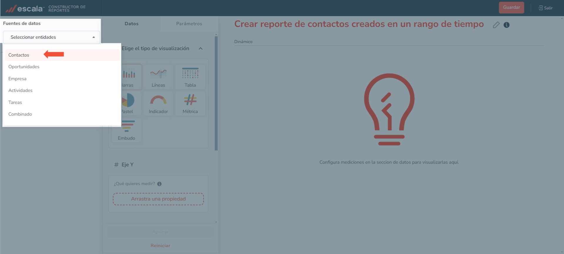
Task: Select Embudo funnel visualization
Action: 127,130
